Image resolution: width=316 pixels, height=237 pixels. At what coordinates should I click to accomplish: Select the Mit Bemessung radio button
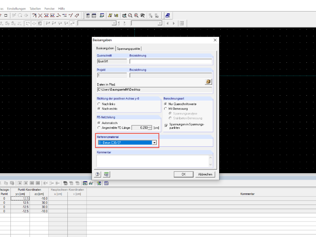click(165, 109)
